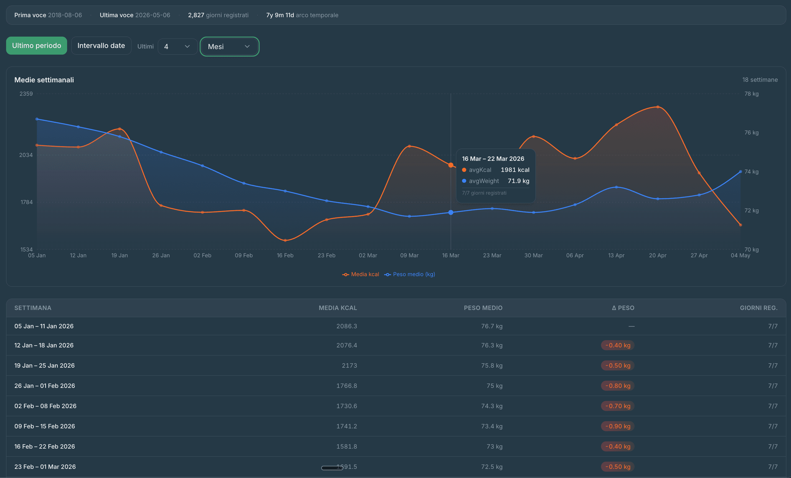Select the Ultimo periodo mode
Image resolution: width=791 pixels, height=478 pixels.
point(37,45)
